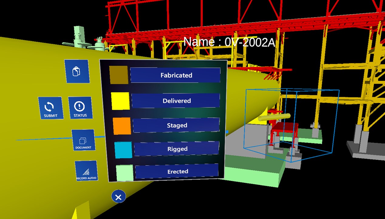Screen dimensions: 385x219
Task: Close the status menu with the X button
Action: (118, 196)
